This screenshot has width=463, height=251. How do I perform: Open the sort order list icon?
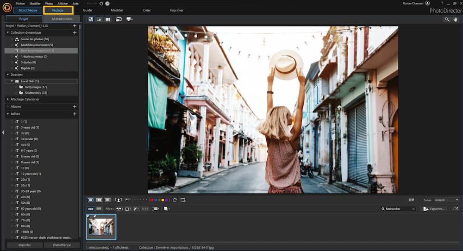156,209
